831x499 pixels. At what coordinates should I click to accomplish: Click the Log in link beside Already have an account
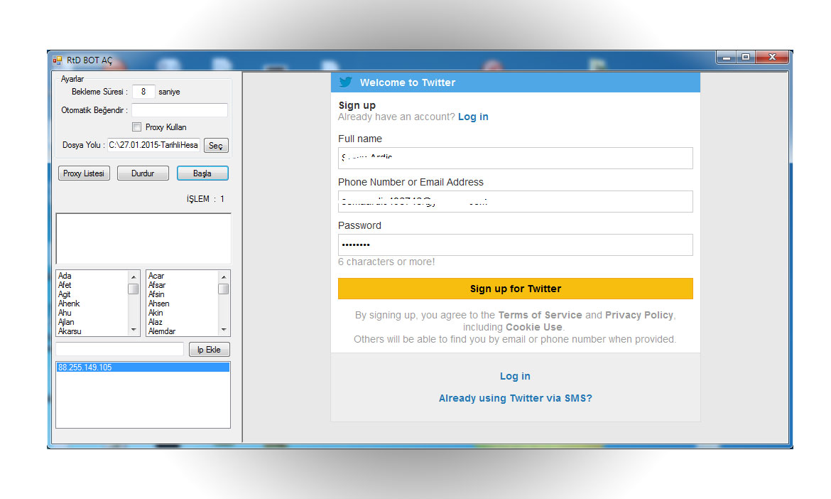click(x=473, y=117)
